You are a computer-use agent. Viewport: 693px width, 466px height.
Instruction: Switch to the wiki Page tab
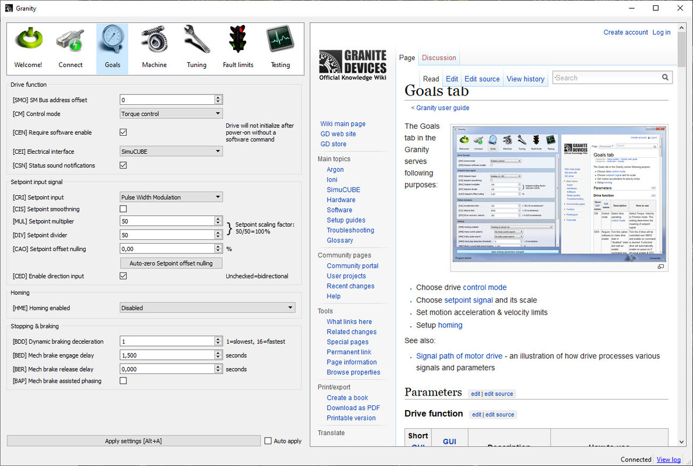click(x=407, y=58)
